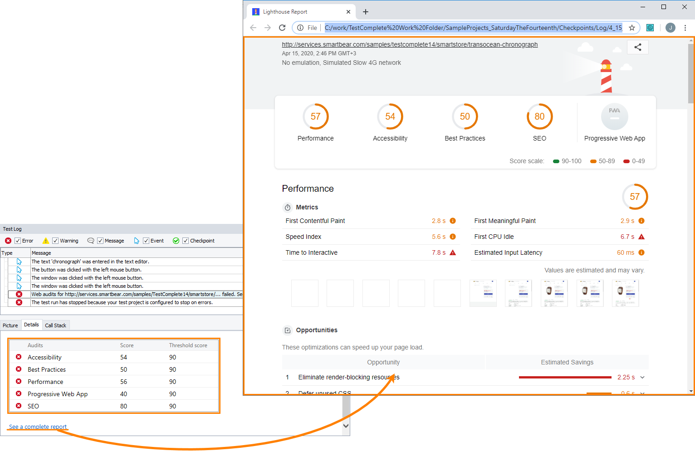This screenshot has width=695, height=451.
Task: Click the Progressive Web App PWA badge
Action: coord(615,116)
